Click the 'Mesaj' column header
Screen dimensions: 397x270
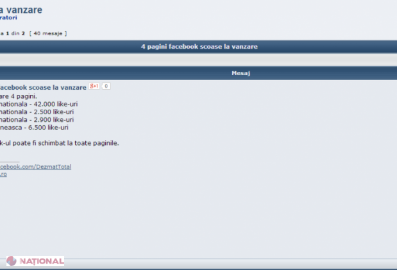241,73
